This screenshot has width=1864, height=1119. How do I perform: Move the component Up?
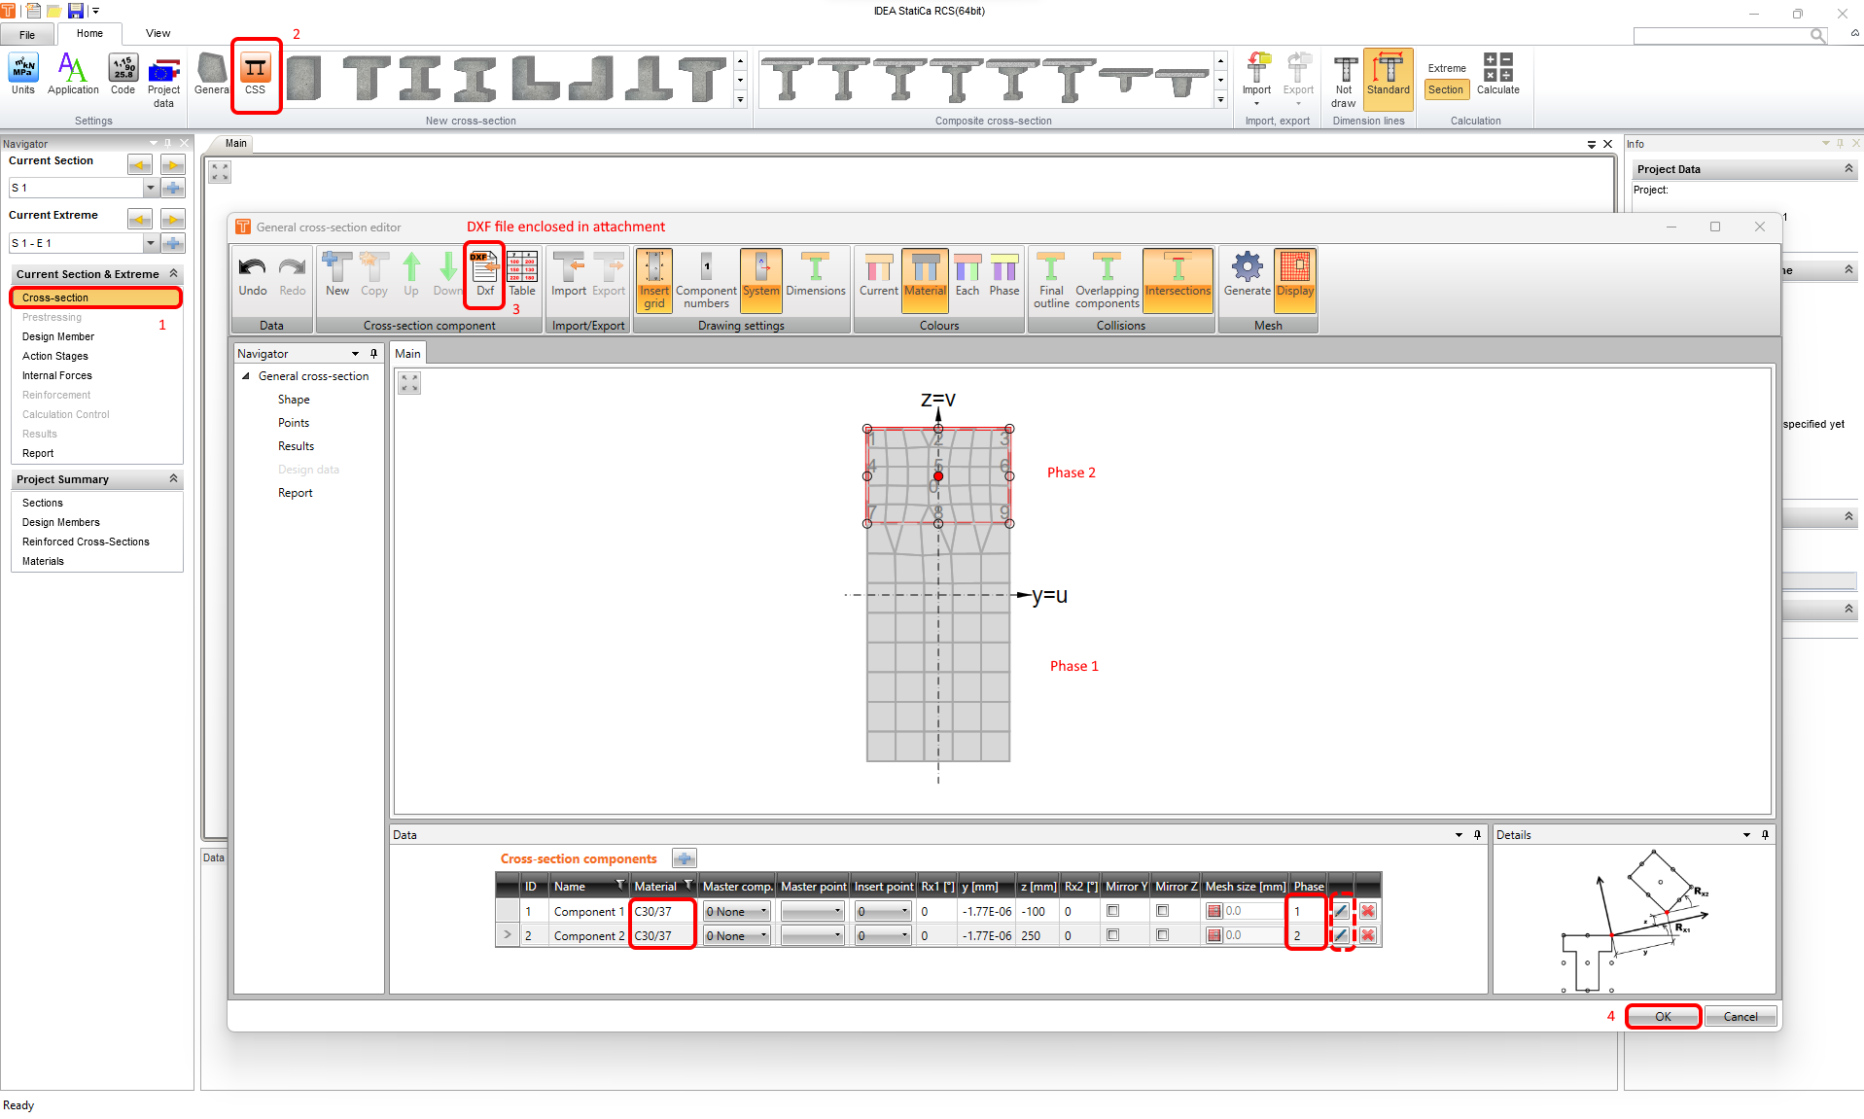pos(411,276)
